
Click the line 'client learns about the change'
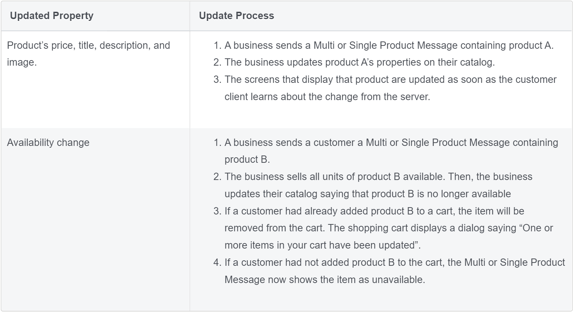pos(327,97)
